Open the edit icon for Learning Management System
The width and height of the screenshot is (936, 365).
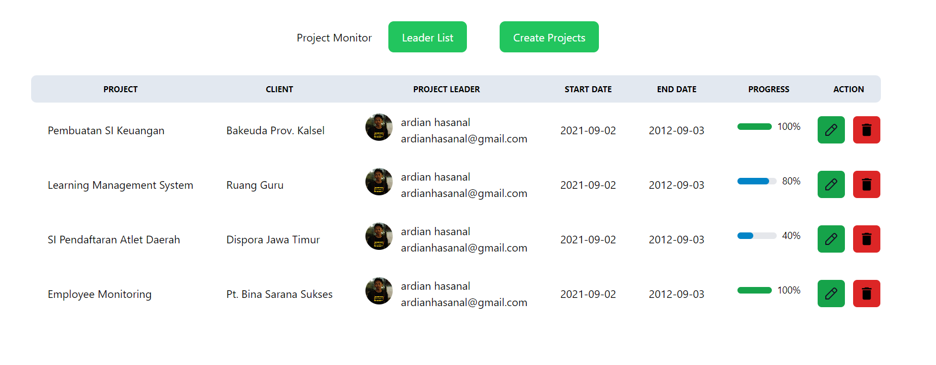click(x=831, y=184)
